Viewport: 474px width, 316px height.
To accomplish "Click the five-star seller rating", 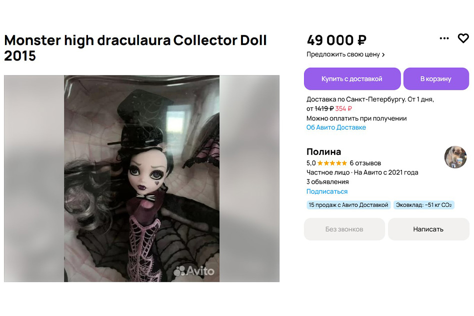I will point(332,163).
